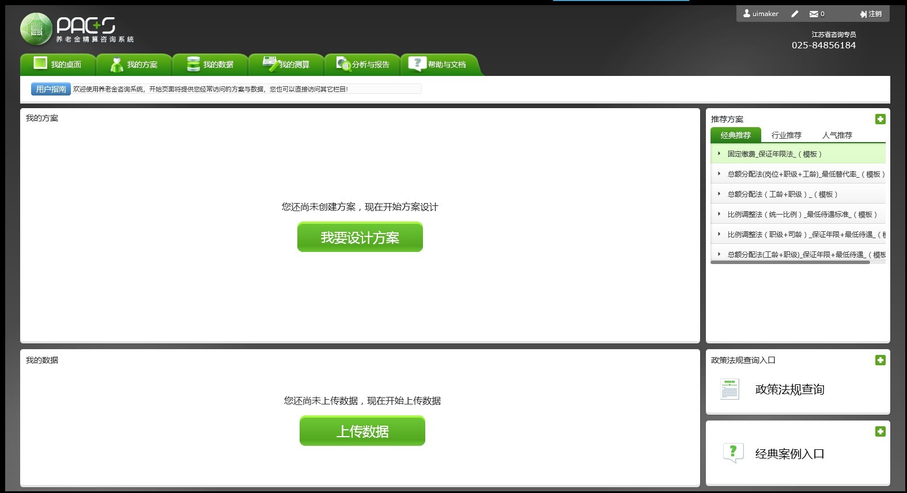
Task: Click the 我的数据 panel title
Action: [x=42, y=360]
